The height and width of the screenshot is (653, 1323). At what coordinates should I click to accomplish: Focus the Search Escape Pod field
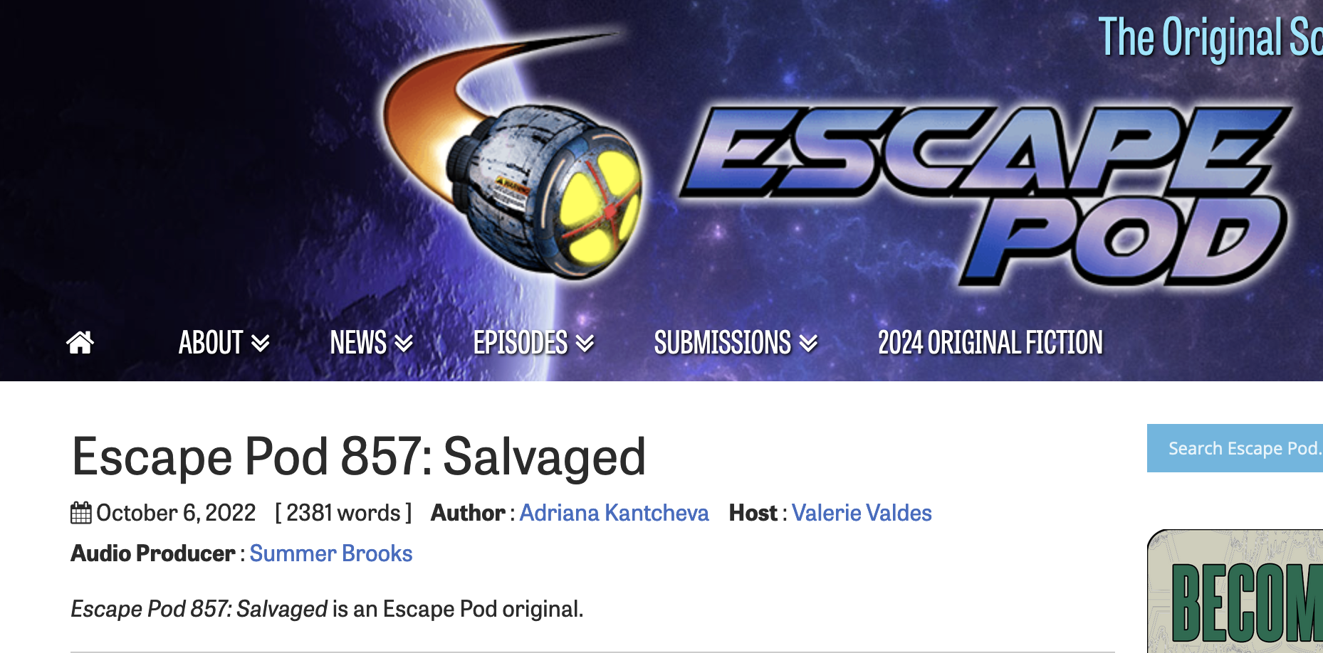1235,448
